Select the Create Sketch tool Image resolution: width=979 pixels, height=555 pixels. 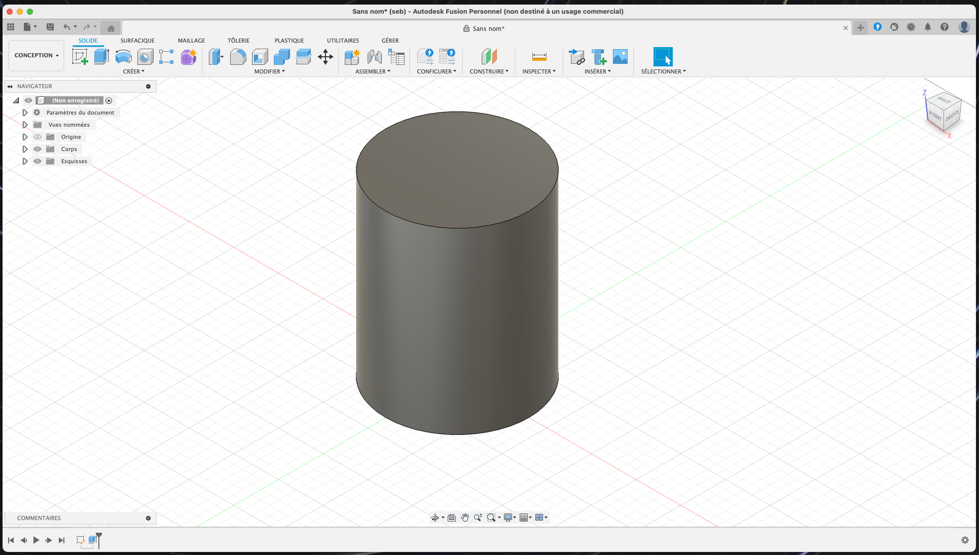coord(80,57)
